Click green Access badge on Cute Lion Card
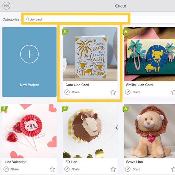Image resolution: width=175 pixels, height=175 pixels. tap(65, 32)
